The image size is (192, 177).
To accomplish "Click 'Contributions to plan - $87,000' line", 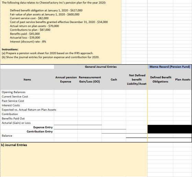I will (x=30, y=30).
